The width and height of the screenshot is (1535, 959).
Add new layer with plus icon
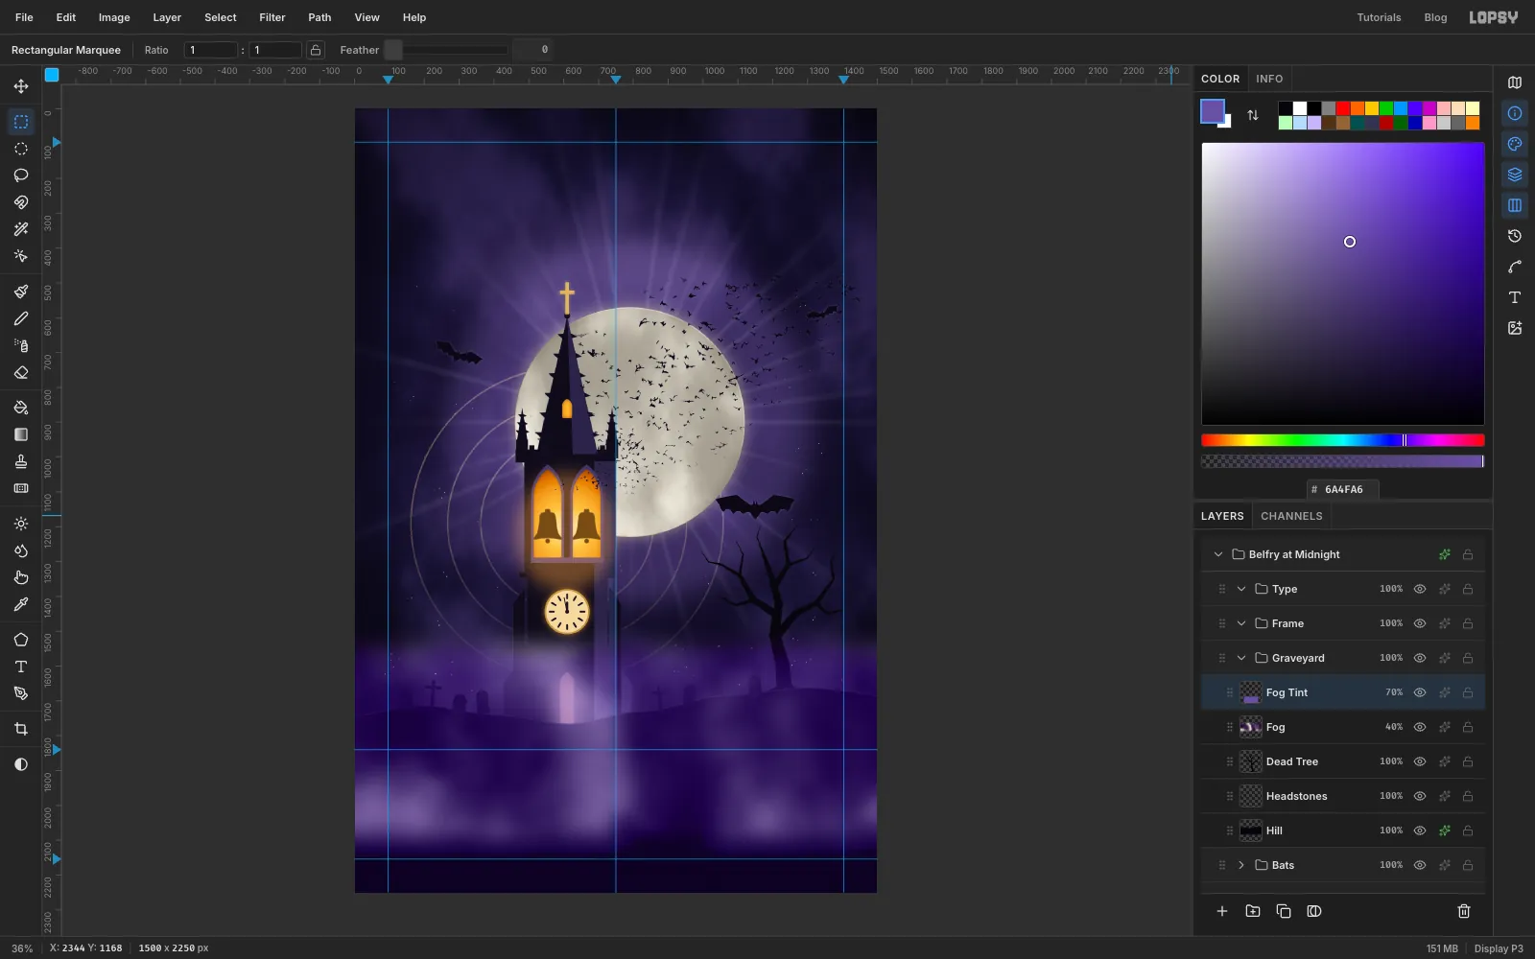[x=1222, y=911]
